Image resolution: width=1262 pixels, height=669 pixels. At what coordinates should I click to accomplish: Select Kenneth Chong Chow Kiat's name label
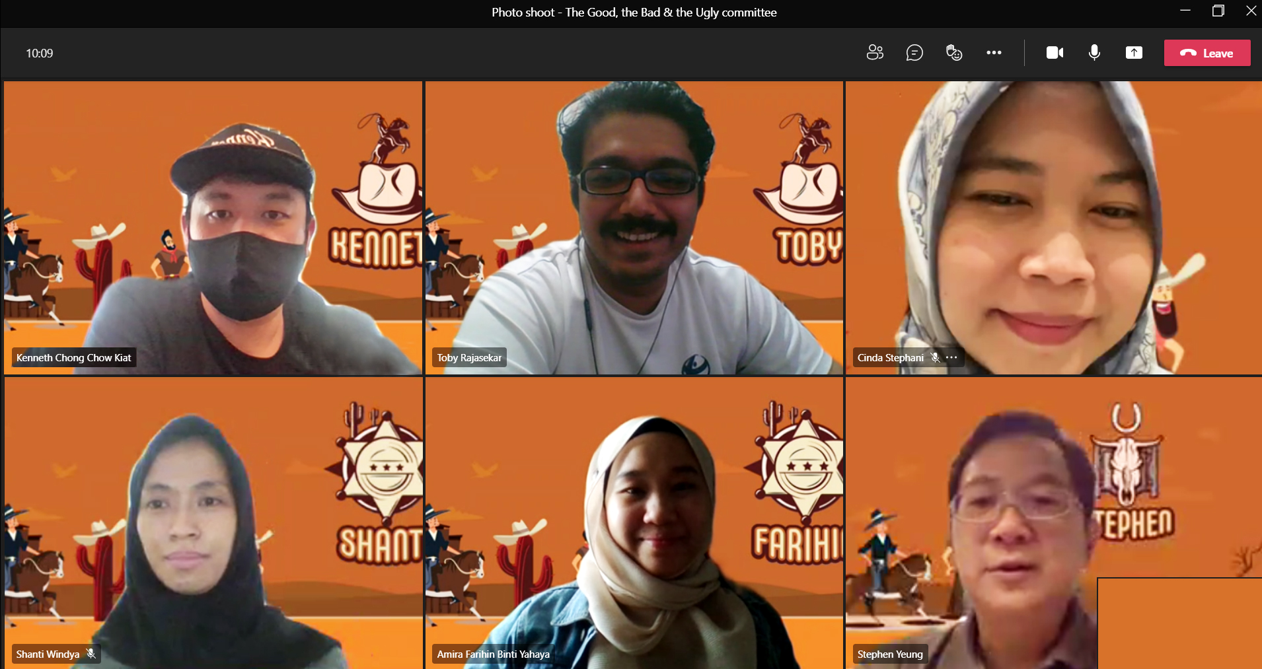point(74,357)
